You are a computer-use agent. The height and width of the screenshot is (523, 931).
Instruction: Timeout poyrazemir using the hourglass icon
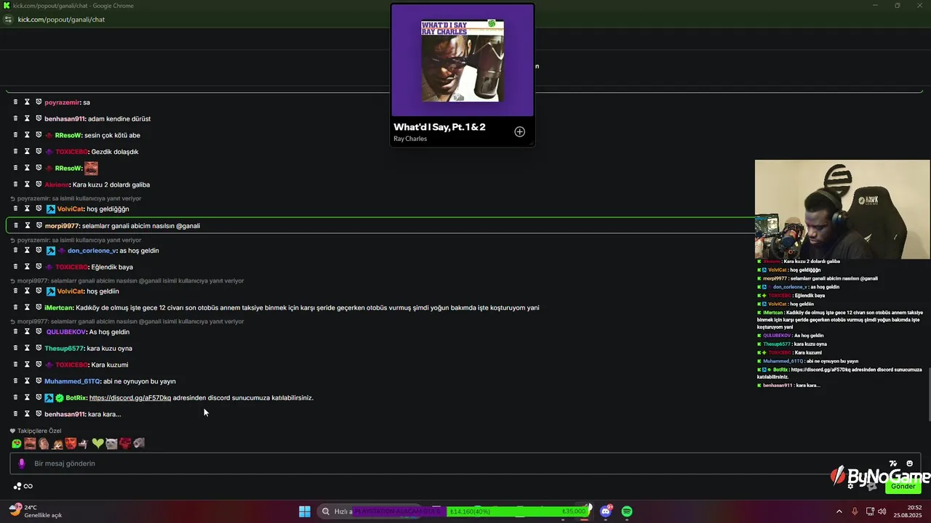pyautogui.click(x=27, y=102)
